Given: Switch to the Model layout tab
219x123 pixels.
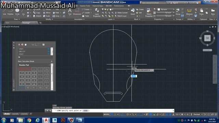Looking at the screenshot, I should click(x=7, y=114).
